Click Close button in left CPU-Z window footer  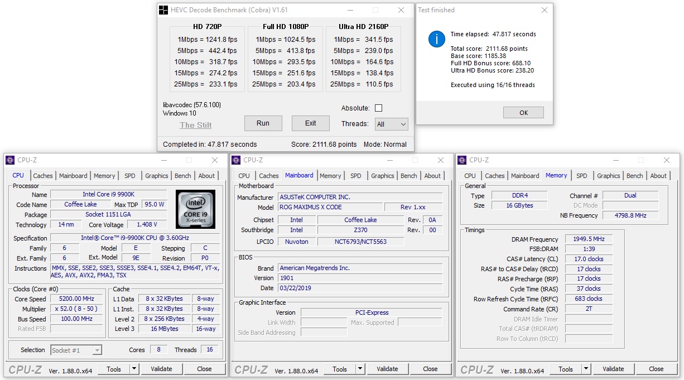pos(204,369)
